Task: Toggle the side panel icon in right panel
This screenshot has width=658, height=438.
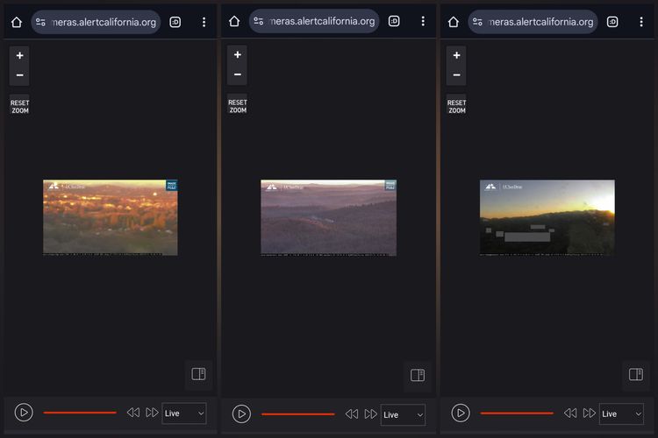Action: pyautogui.click(x=635, y=375)
